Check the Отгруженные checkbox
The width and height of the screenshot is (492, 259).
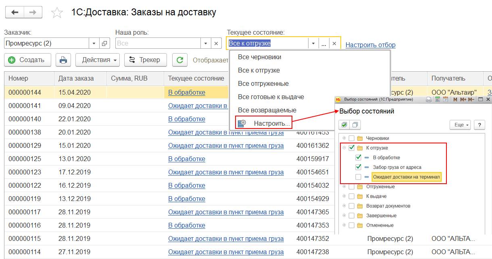tap(351, 186)
